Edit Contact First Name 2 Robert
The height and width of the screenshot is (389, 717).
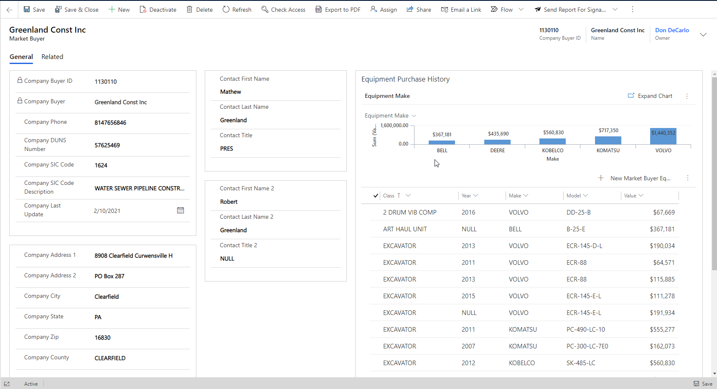pyautogui.click(x=276, y=202)
